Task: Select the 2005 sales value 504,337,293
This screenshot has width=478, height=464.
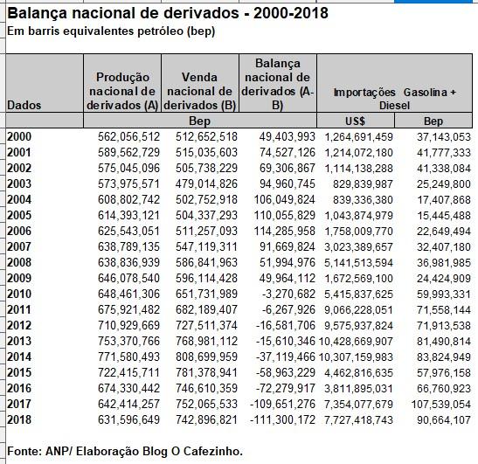Action: (x=206, y=215)
